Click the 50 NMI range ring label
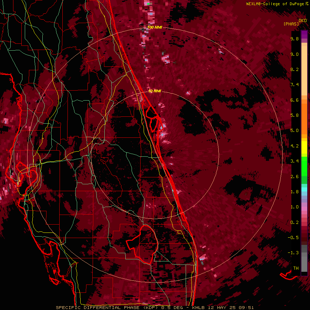310x310 pixels. 155,91
